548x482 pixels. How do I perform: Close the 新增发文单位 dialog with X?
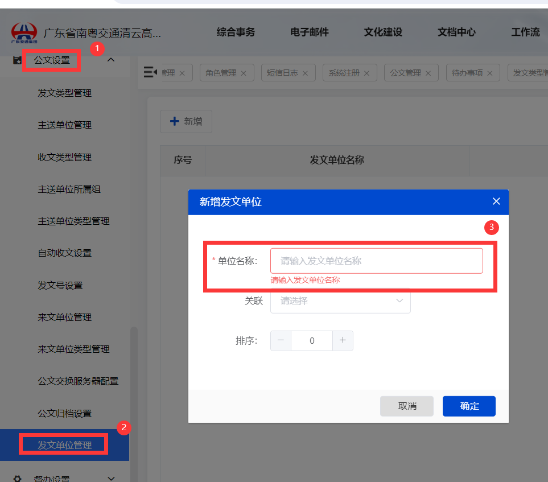496,201
